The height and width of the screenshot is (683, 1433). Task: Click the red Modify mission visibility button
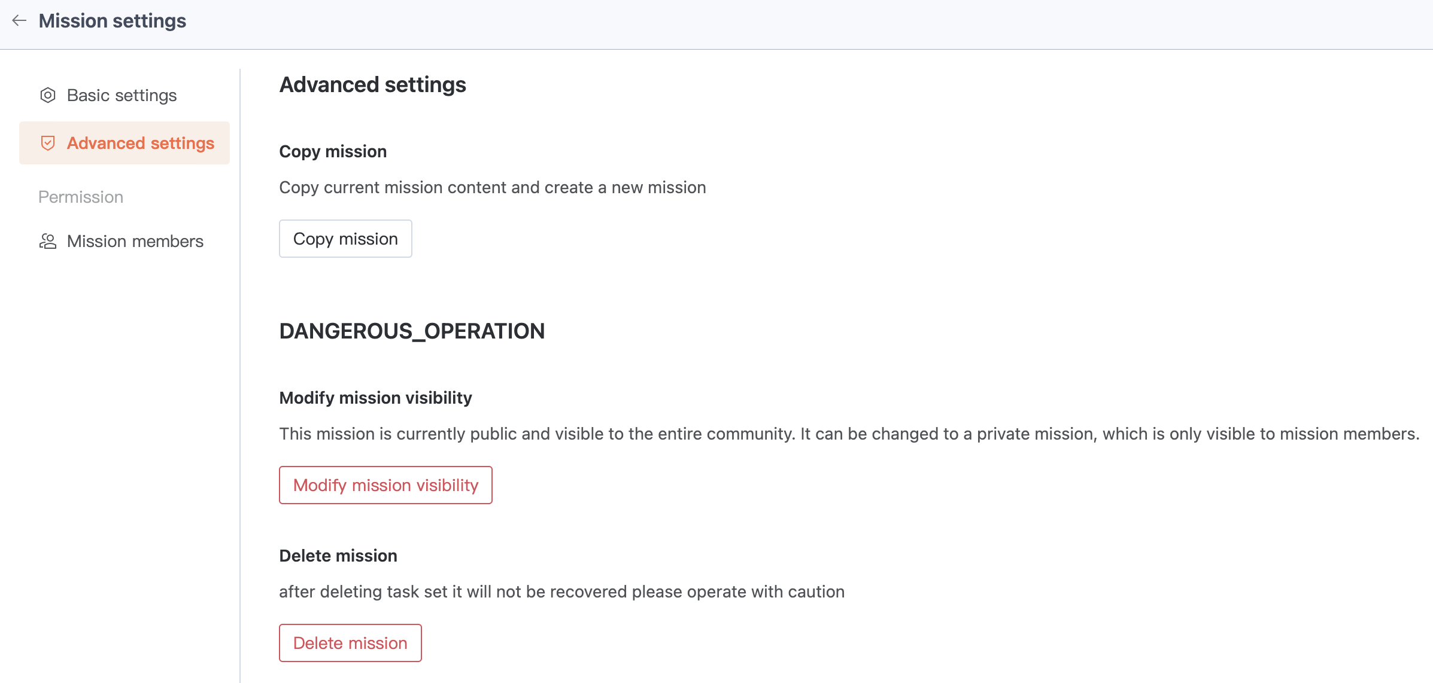pos(385,485)
